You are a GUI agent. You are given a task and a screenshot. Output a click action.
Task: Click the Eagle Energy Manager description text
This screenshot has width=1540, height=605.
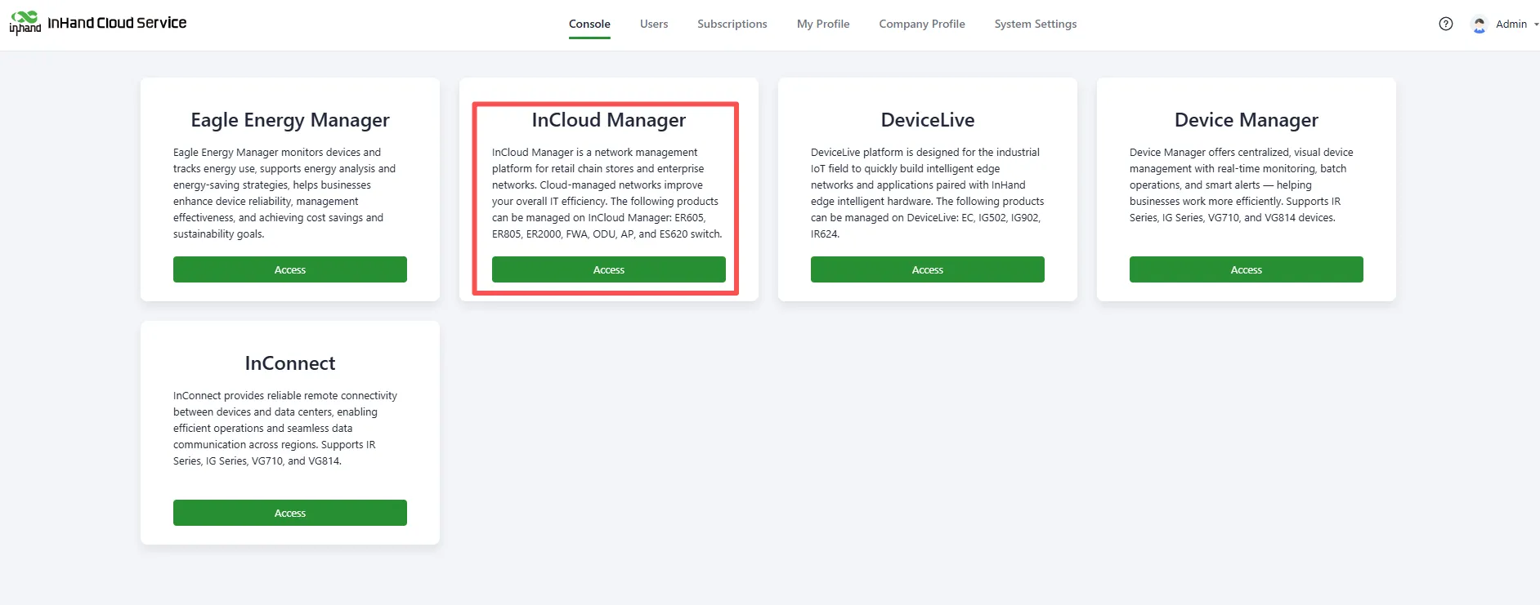(284, 193)
